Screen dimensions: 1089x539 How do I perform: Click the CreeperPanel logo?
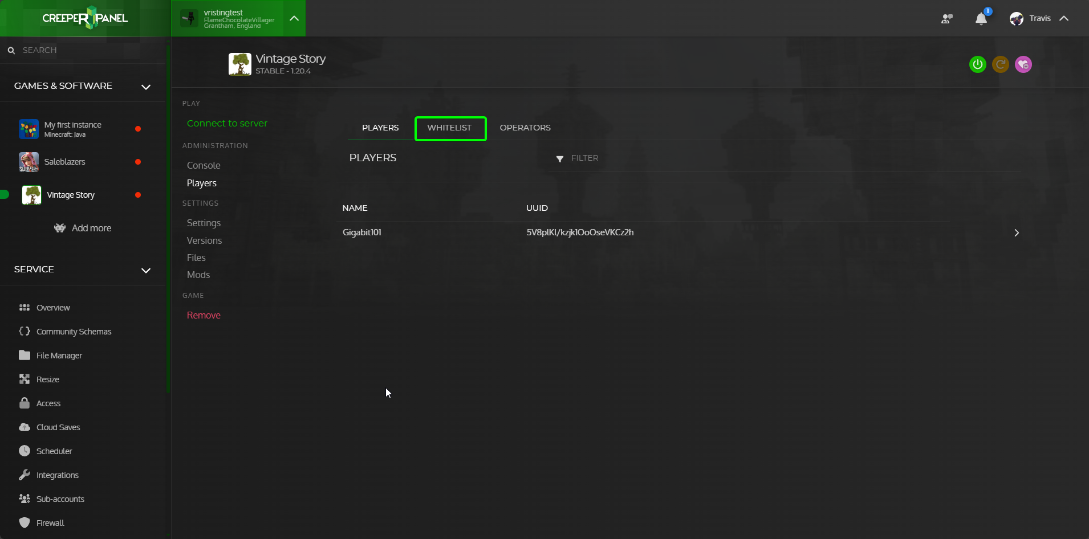(x=85, y=18)
